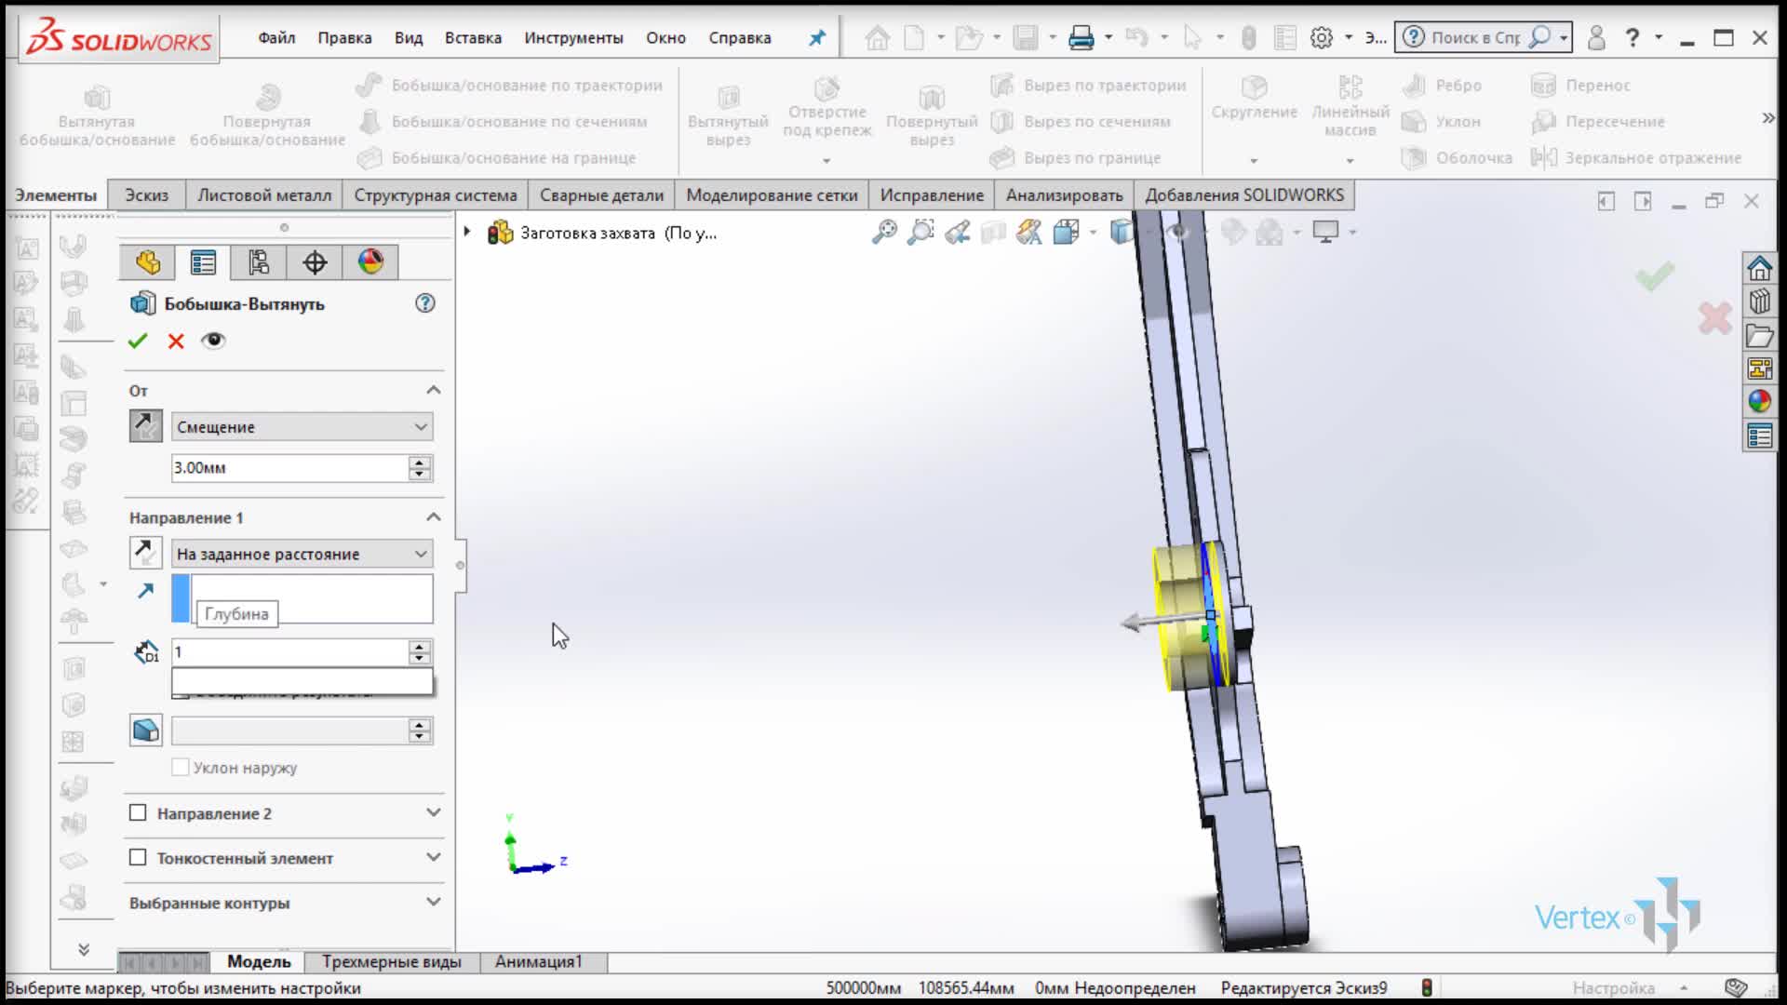Image resolution: width=1787 pixels, height=1005 pixels.
Task: Expand the Направление 2 section chevron
Action: click(434, 812)
